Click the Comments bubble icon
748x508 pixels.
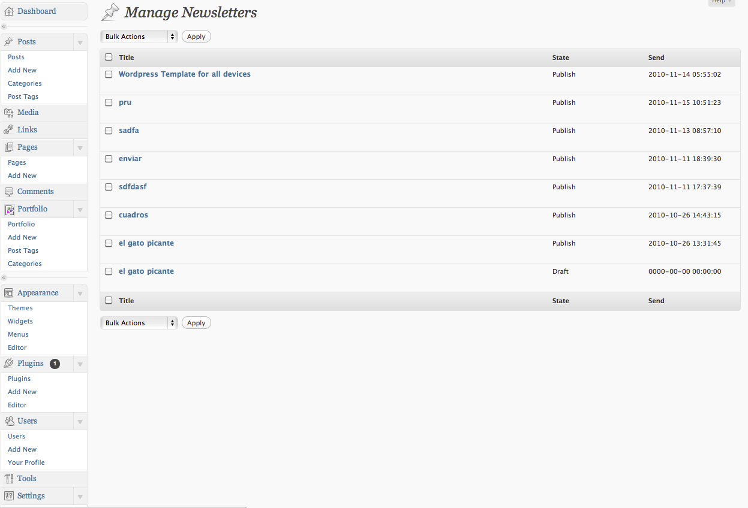click(9, 192)
